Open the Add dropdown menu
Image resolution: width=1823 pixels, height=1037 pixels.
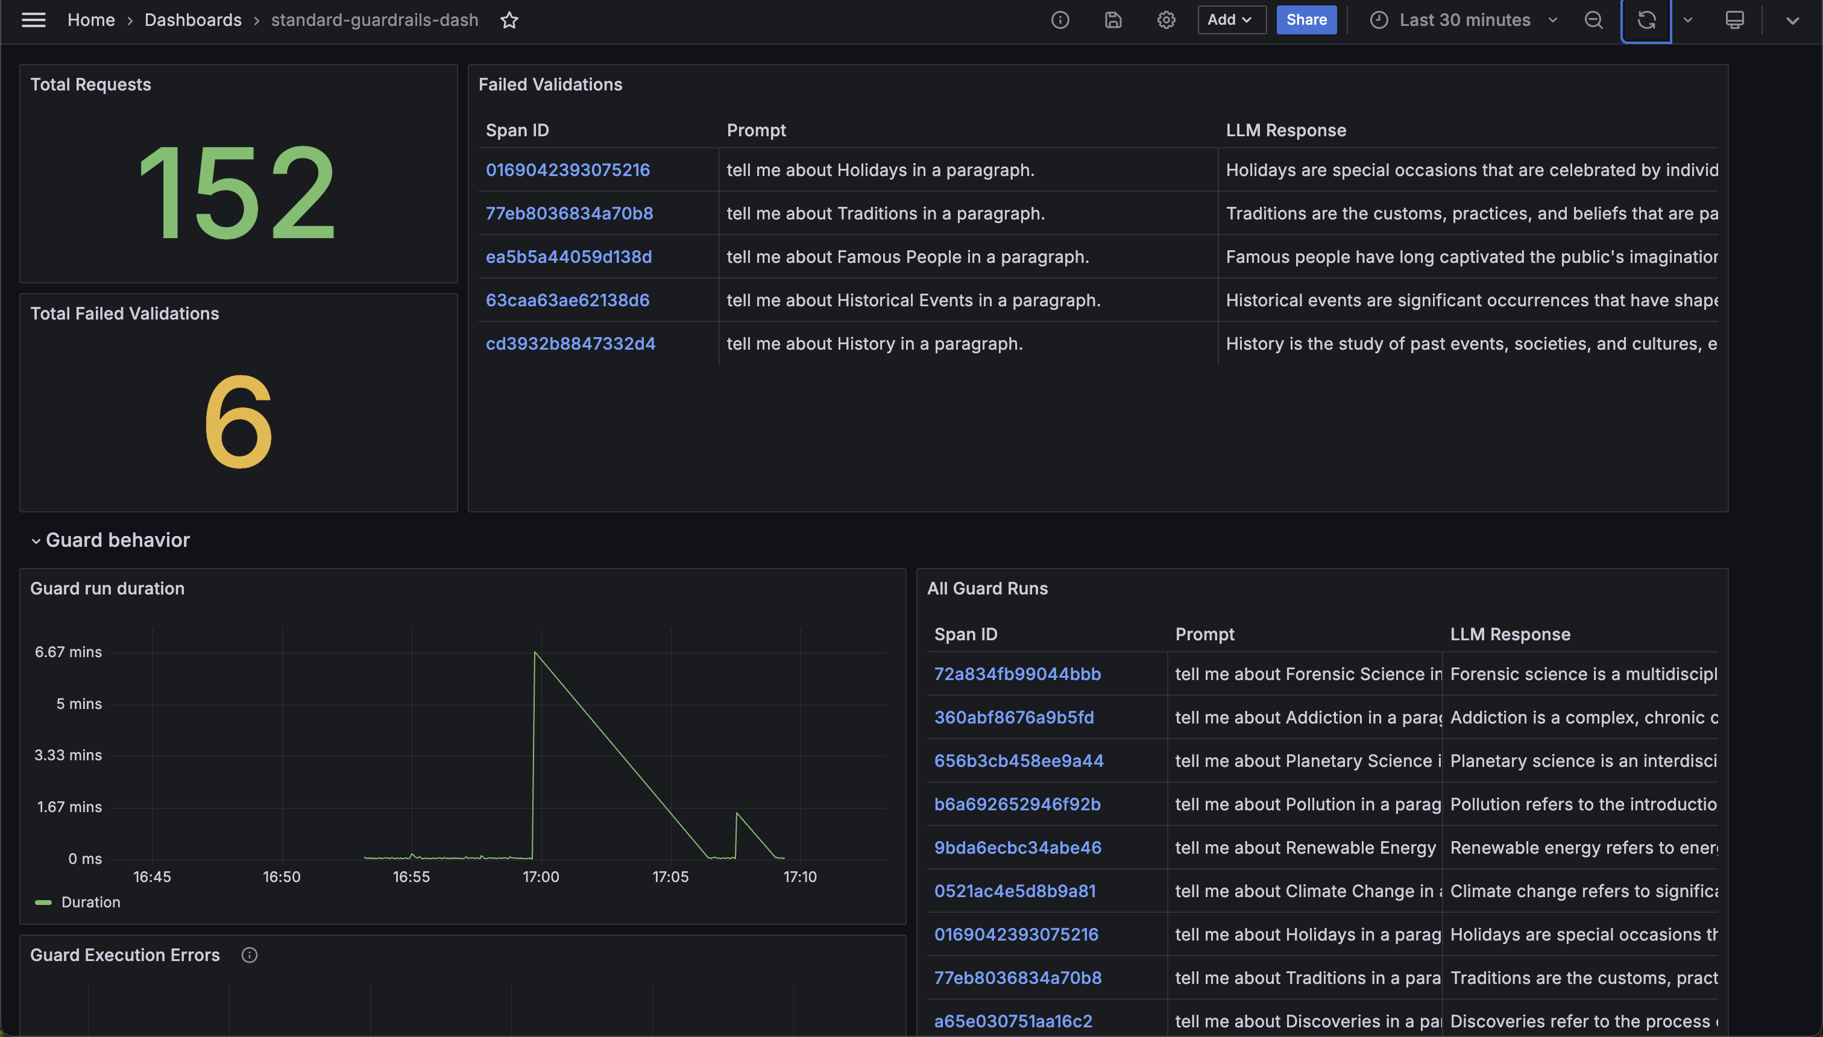tap(1230, 20)
